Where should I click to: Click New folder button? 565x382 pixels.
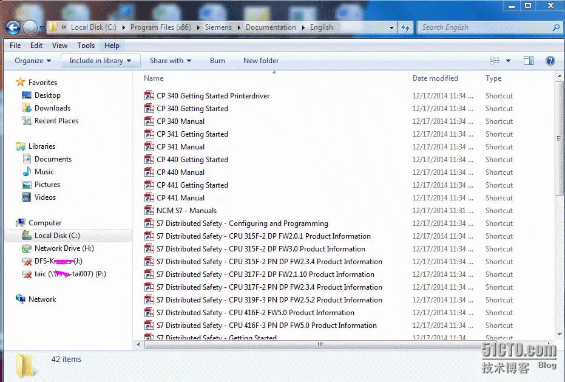[261, 61]
